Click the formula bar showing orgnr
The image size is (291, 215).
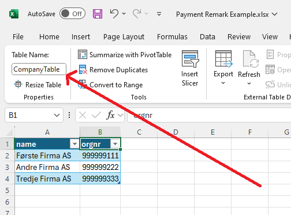(209, 115)
